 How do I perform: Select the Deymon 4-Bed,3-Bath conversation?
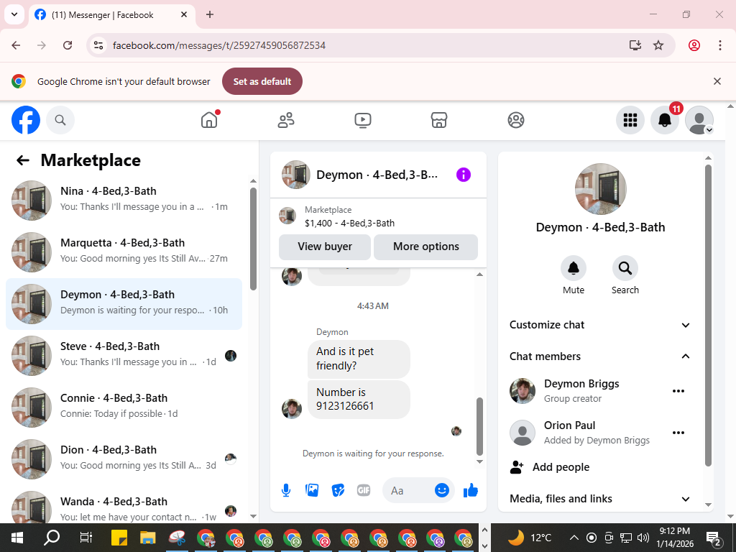coord(124,304)
